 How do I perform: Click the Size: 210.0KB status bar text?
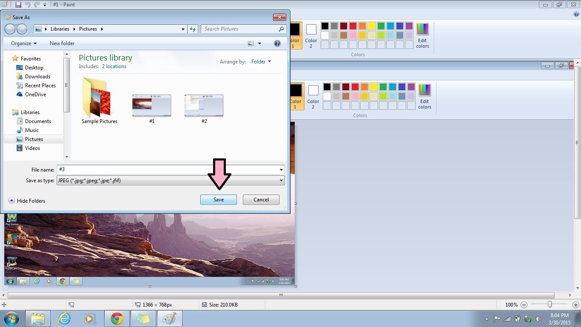(x=222, y=305)
